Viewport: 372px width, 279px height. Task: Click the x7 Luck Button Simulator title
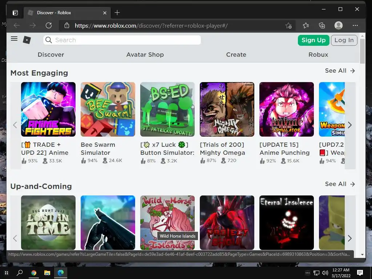pos(167,149)
